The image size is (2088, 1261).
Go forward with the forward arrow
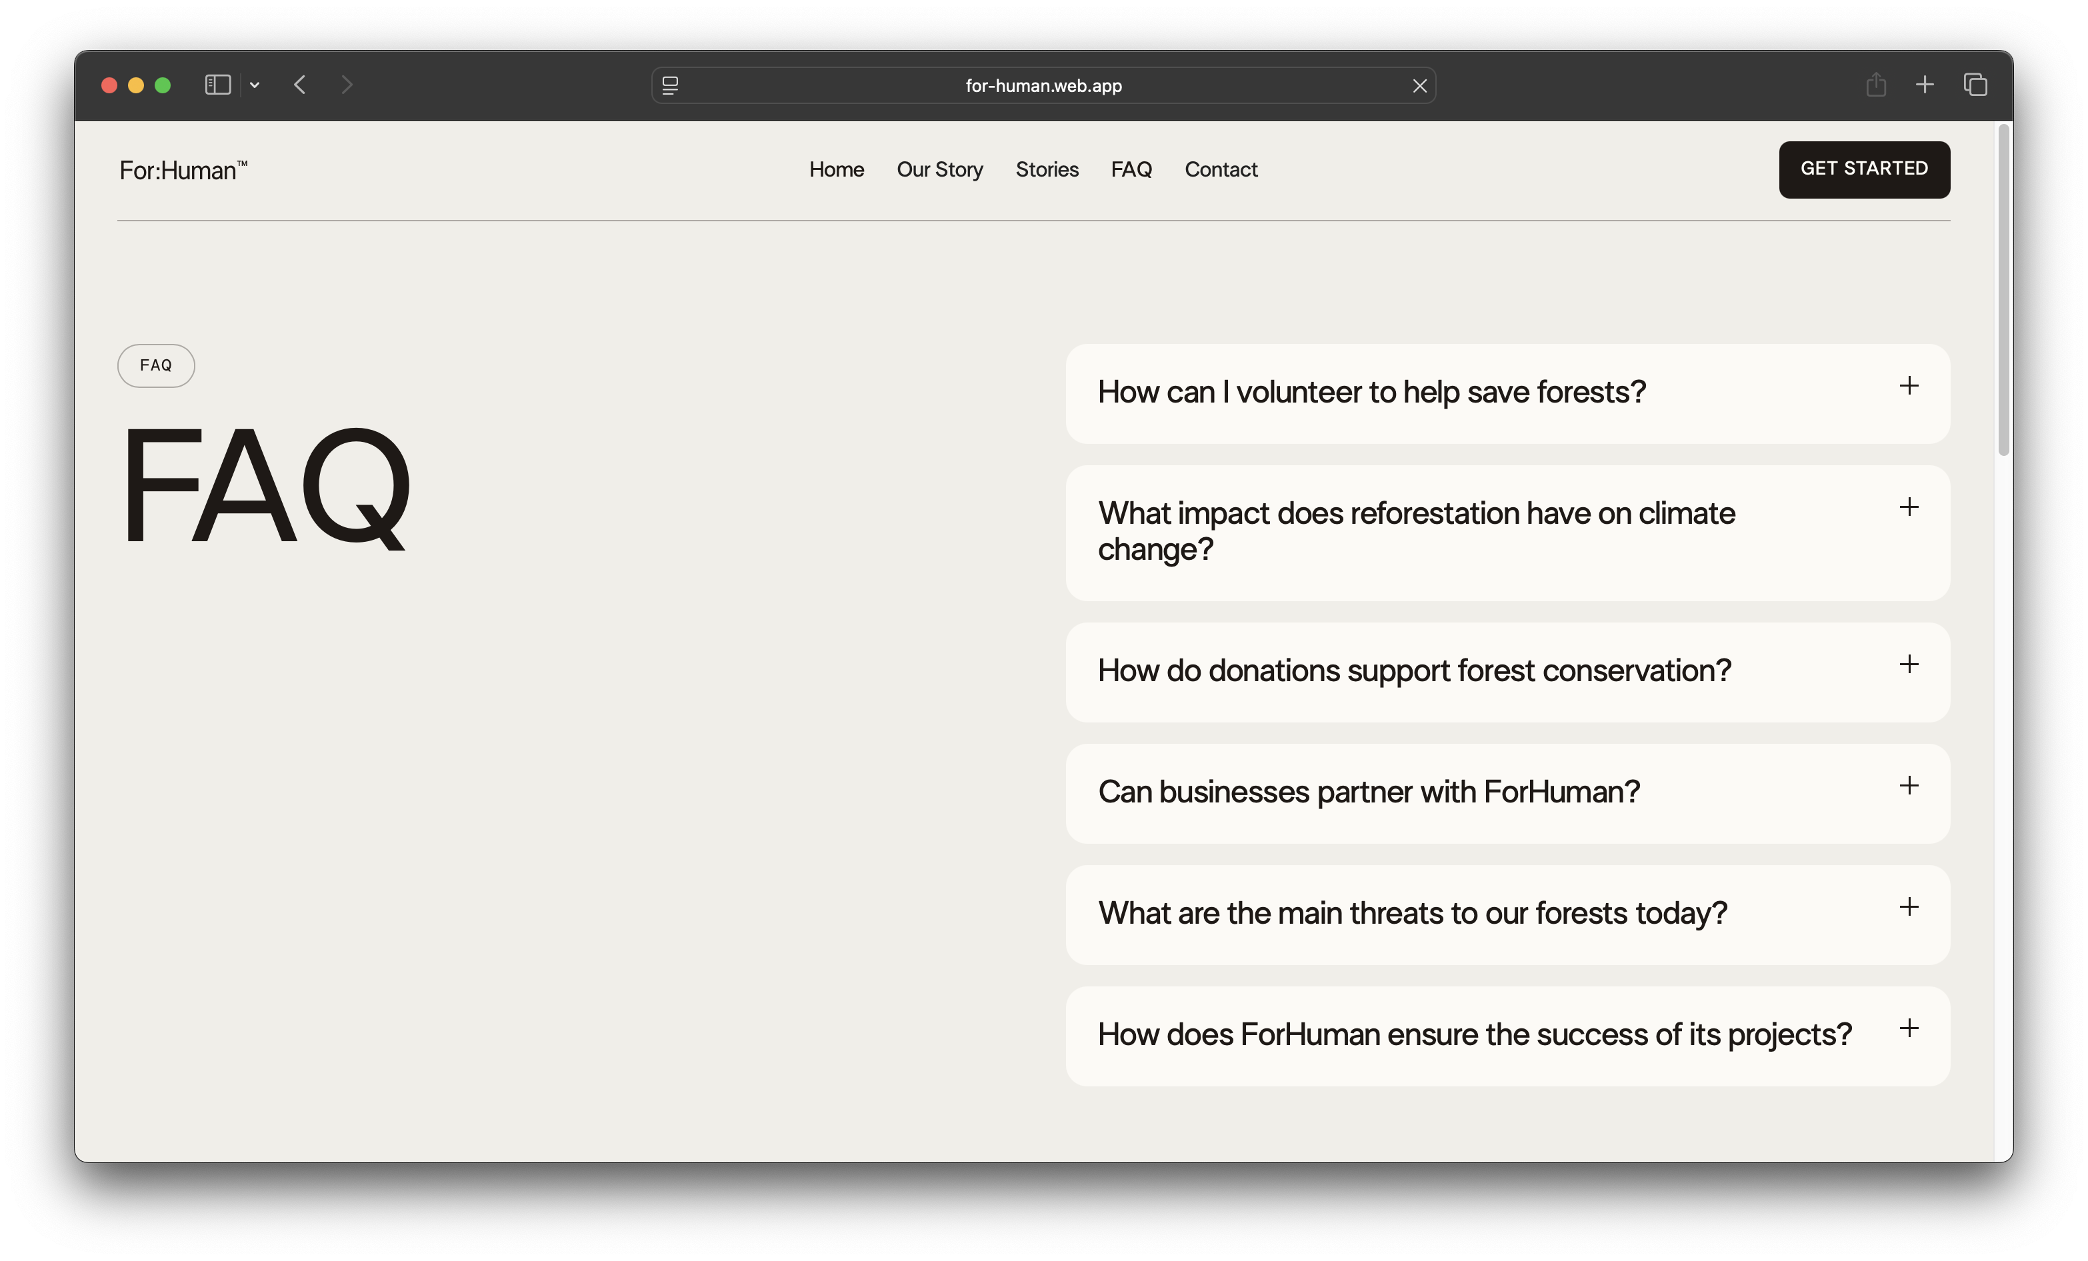click(x=347, y=85)
